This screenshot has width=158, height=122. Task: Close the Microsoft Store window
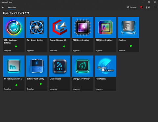(x=155, y=2)
